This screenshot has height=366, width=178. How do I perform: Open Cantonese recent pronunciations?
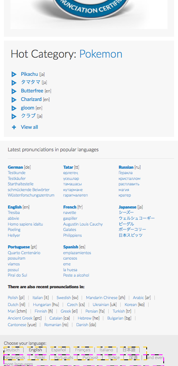(x=17, y=325)
